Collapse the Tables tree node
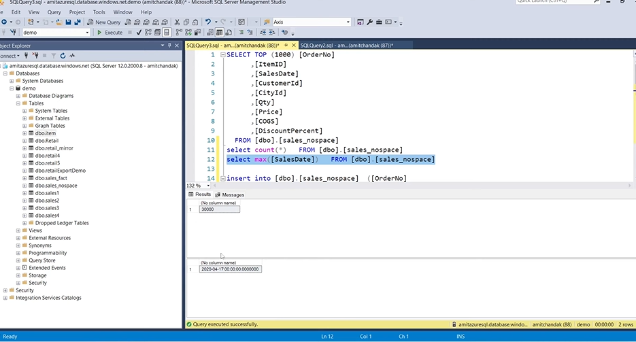The width and height of the screenshot is (636, 342). [x=18, y=103]
